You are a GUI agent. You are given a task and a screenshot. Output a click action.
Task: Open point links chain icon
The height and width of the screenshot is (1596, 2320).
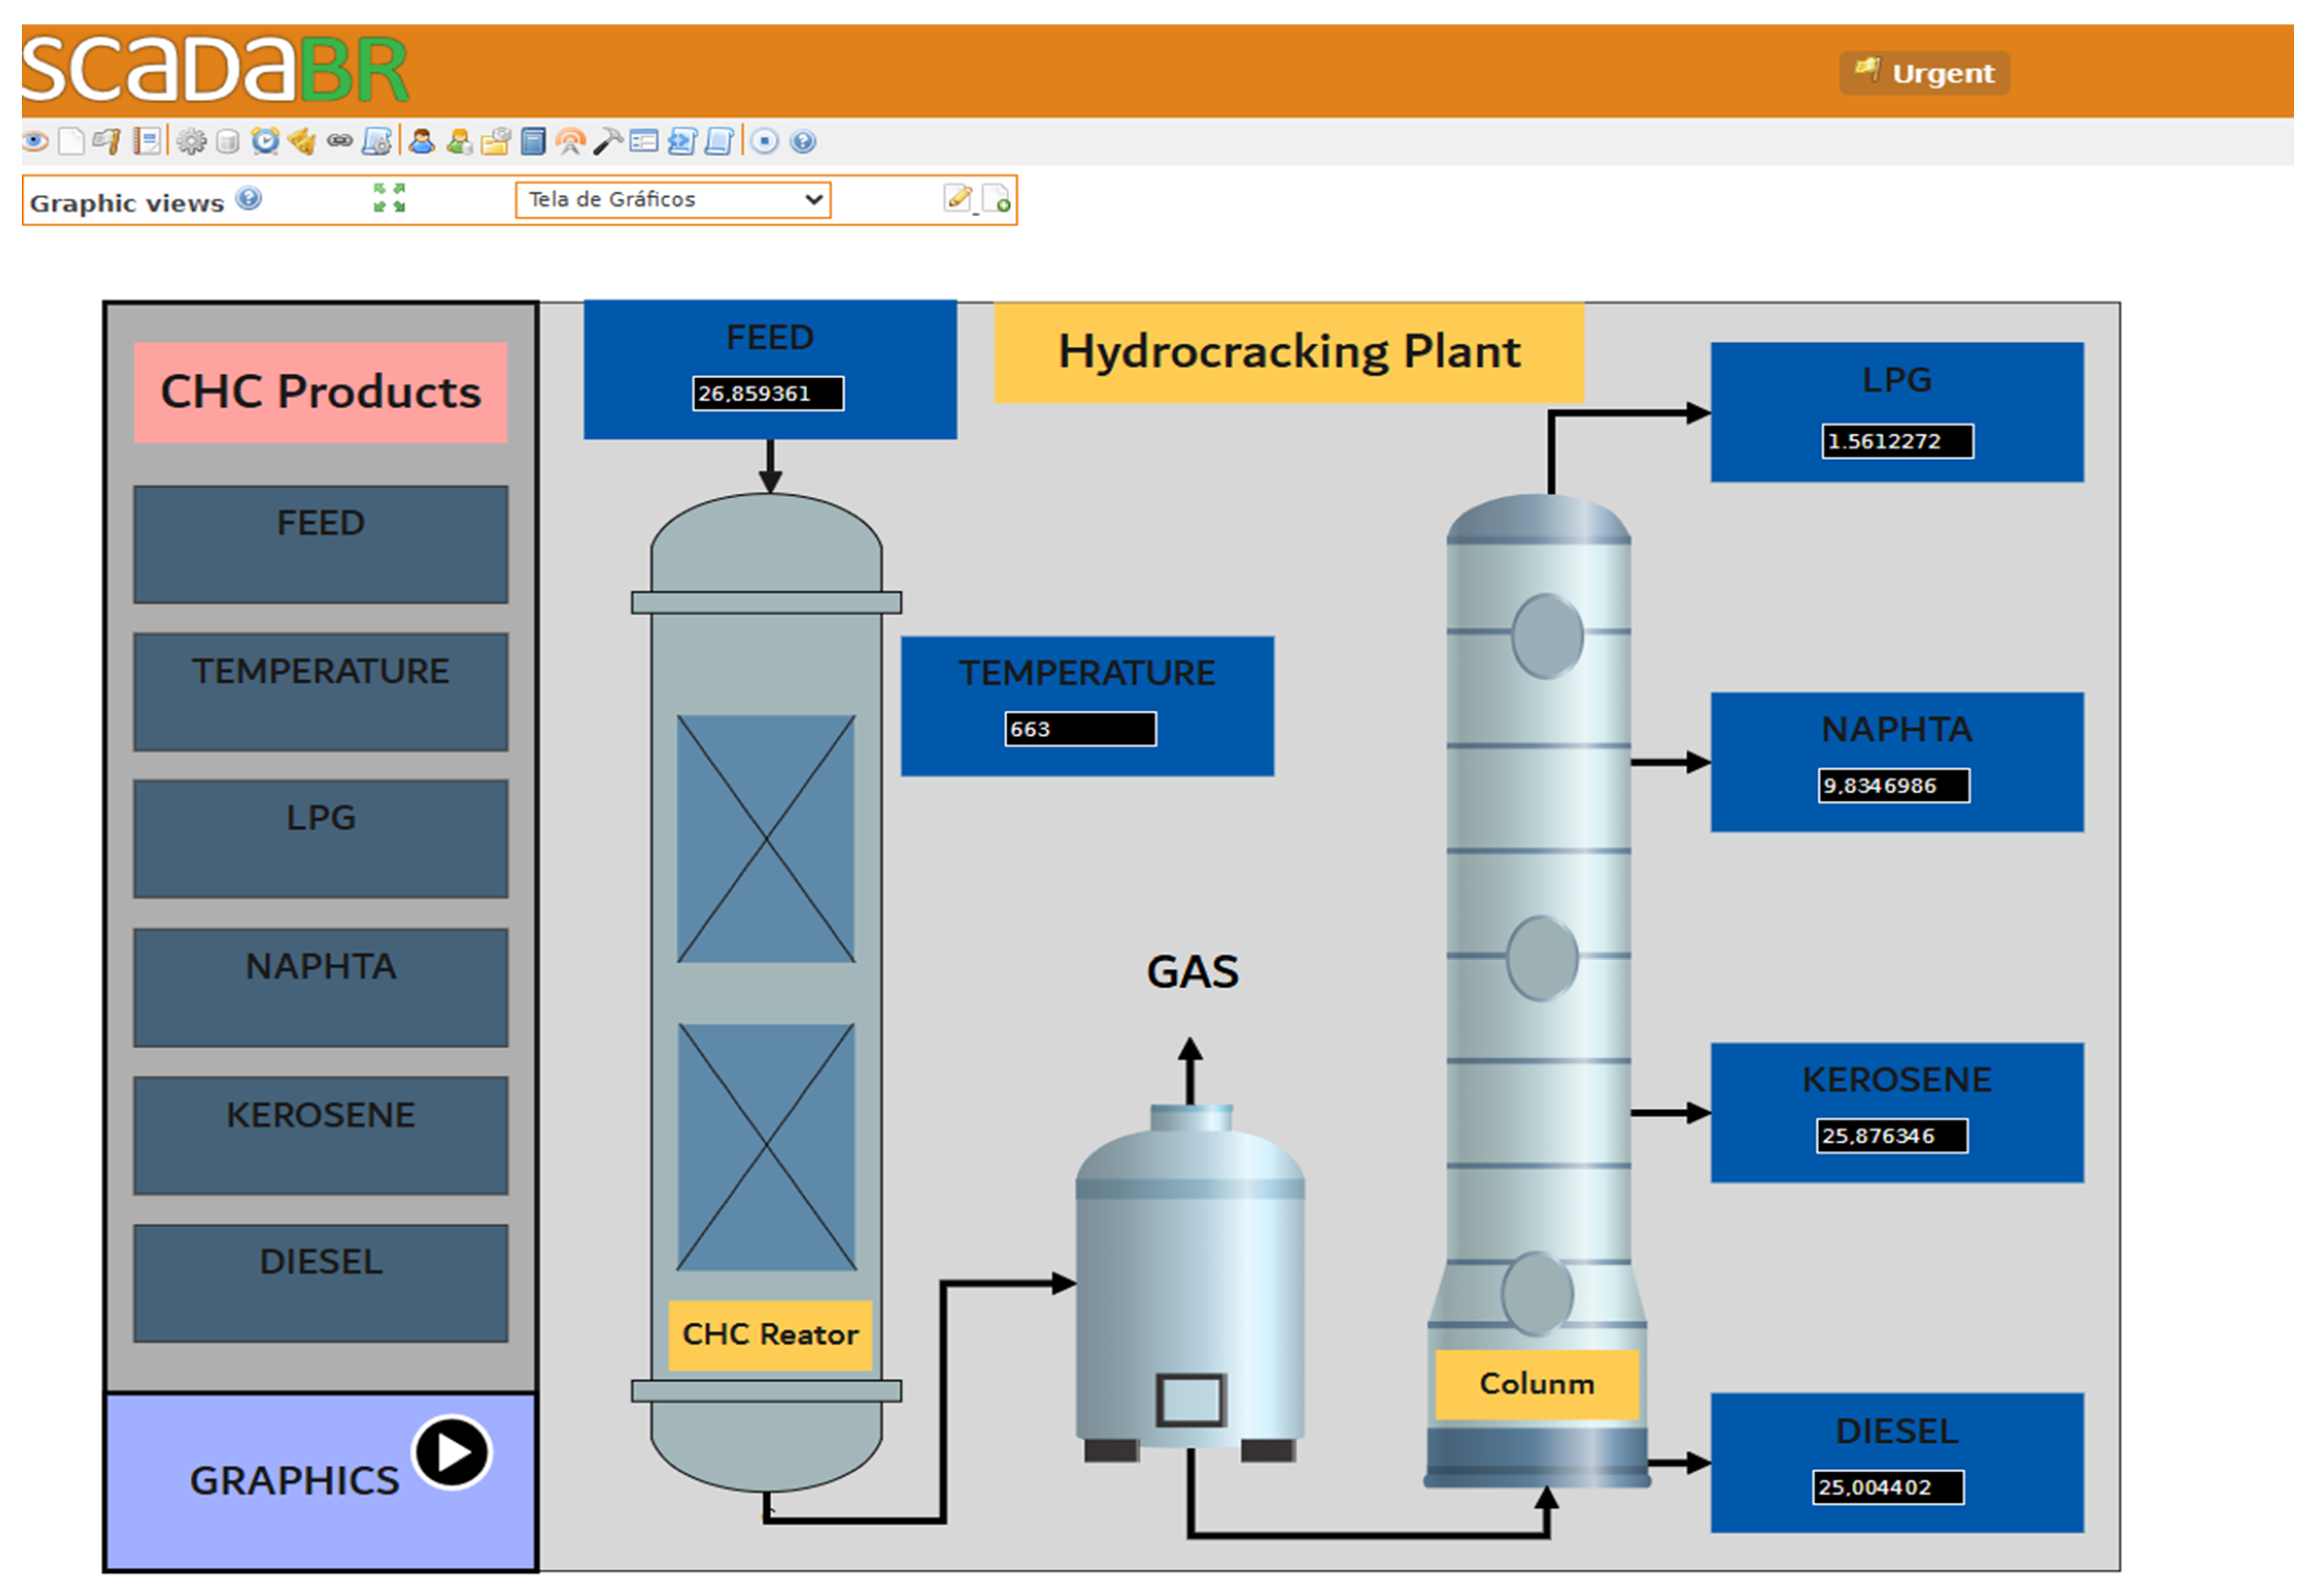[x=340, y=141]
